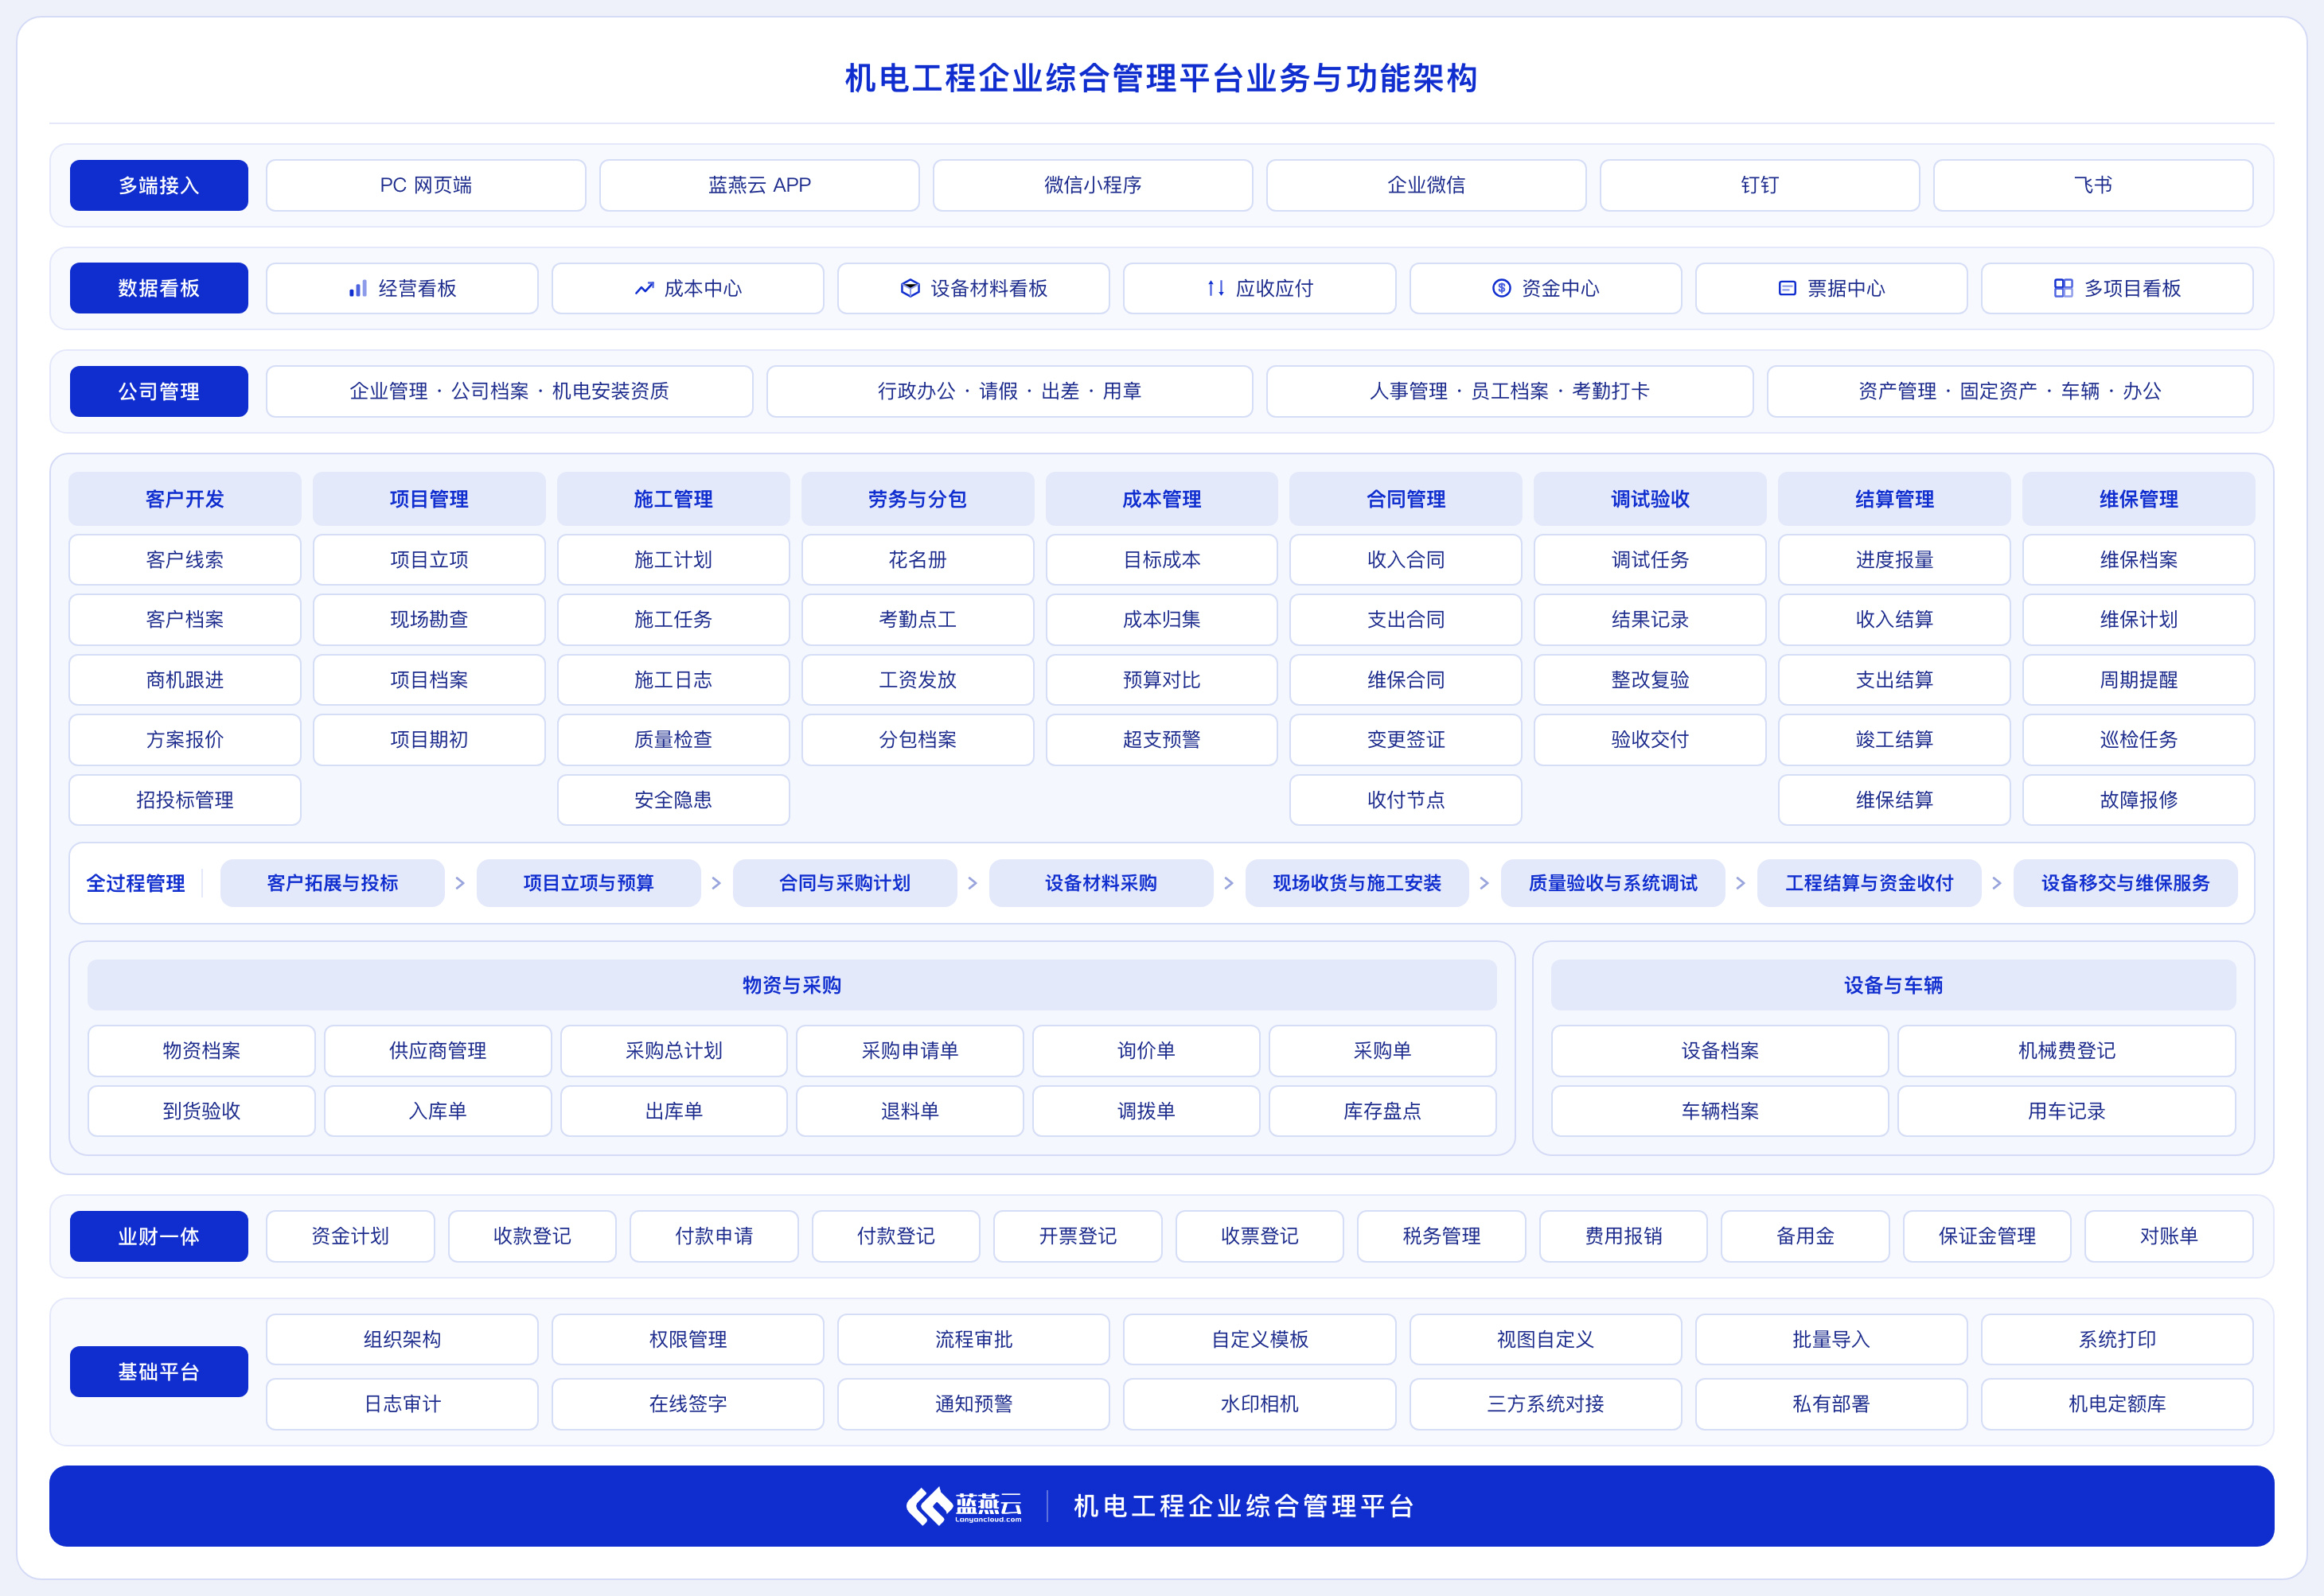Select the 设备移交与维保服务 process step
The height and width of the screenshot is (1596, 2324).
(x=2125, y=883)
